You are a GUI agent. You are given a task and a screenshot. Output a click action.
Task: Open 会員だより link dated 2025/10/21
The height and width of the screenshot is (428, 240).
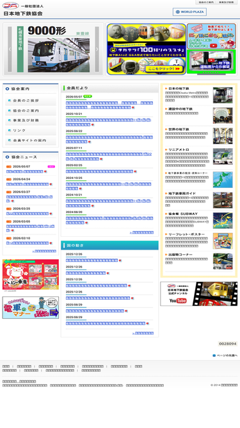click(x=108, y=123)
